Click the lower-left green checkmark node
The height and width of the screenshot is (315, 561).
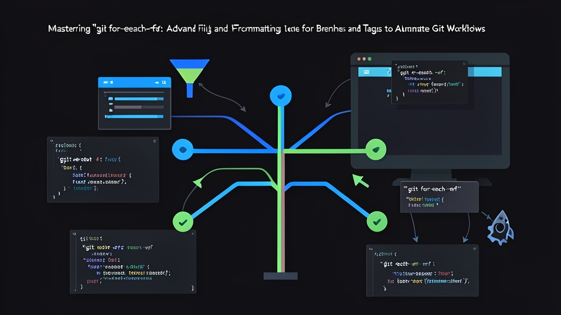click(183, 222)
